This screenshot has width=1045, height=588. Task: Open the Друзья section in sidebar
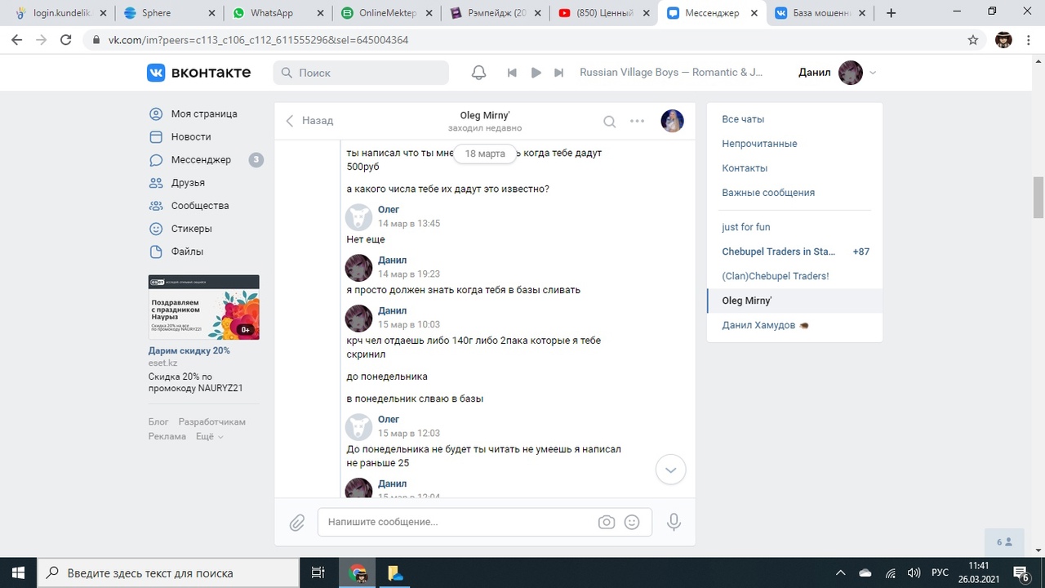(x=188, y=183)
